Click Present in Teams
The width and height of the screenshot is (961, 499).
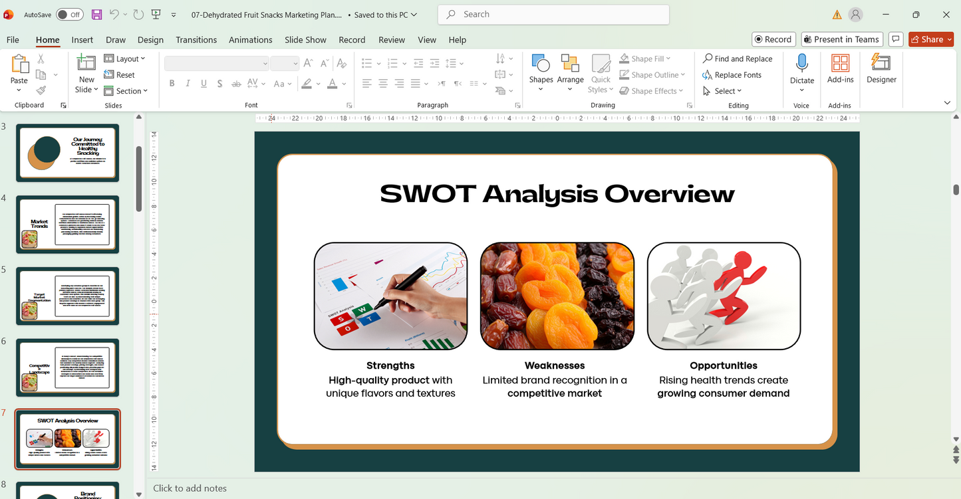coord(842,39)
